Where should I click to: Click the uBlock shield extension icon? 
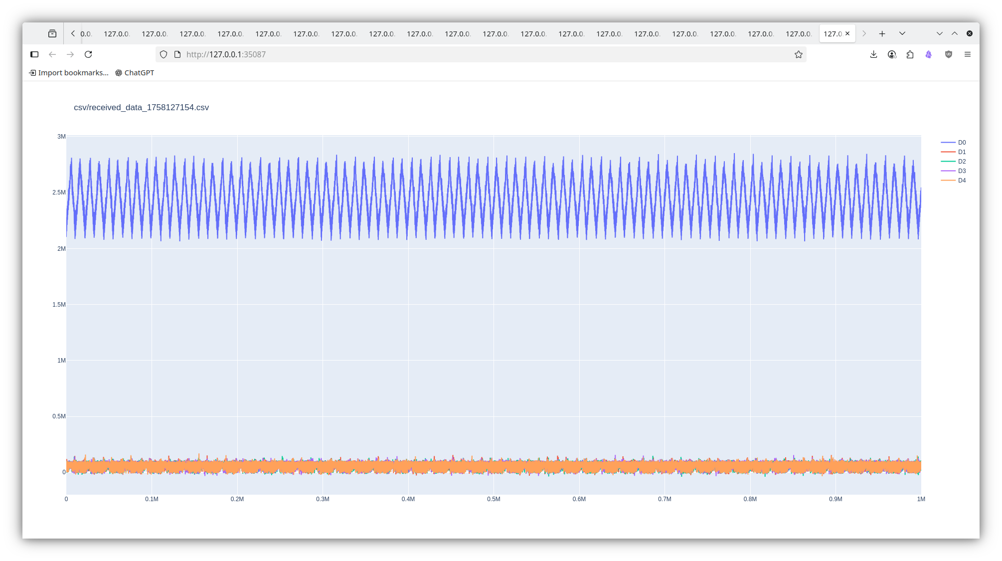(x=948, y=54)
